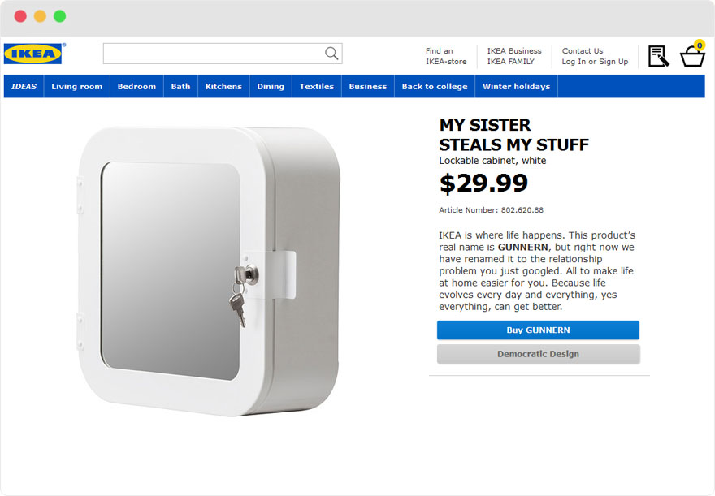Go to Living room category
Screen dimensions: 715x496
(77, 87)
